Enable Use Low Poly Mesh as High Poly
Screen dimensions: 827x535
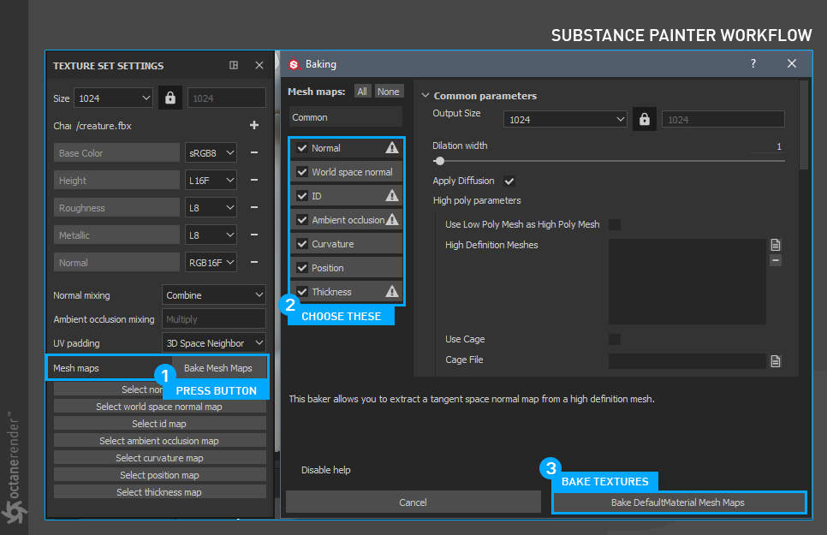tap(615, 224)
